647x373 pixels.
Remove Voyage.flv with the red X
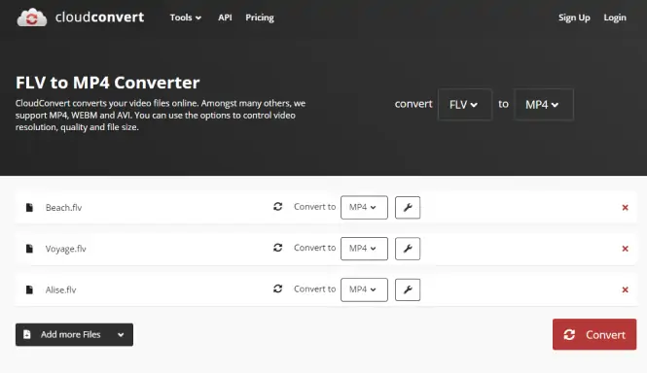(626, 249)
